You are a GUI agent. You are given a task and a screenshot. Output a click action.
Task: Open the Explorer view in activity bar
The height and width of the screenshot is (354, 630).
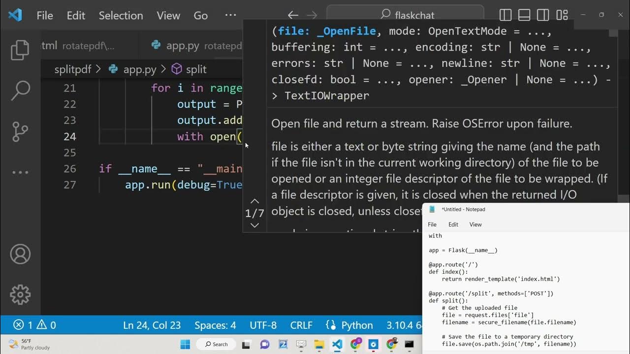pos(20,50)
